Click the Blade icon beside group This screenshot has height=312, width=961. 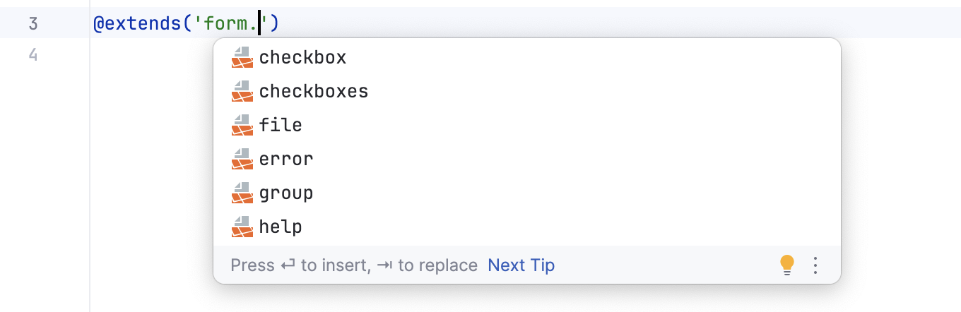(x=242, y=193)
